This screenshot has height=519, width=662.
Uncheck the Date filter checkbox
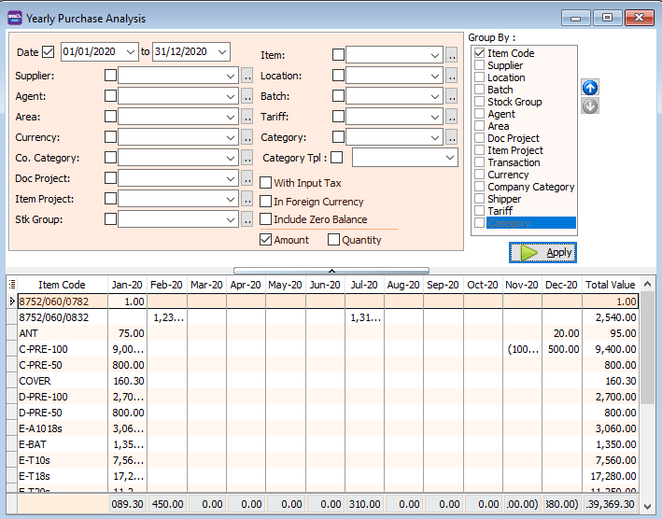pos(49,52)
